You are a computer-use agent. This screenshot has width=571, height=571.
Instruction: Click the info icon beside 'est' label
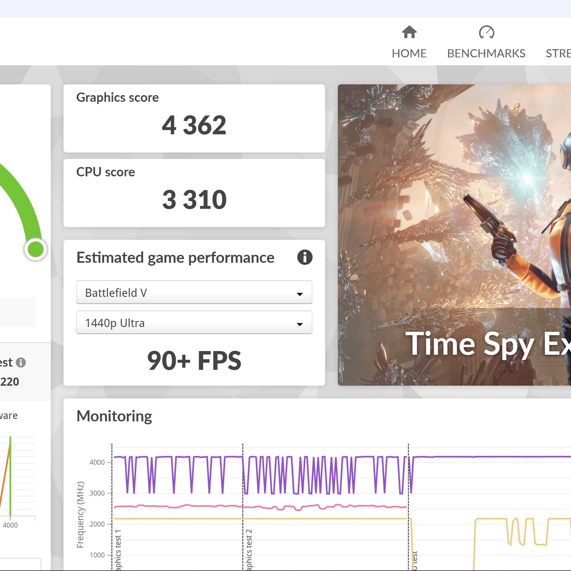coord(21,362)
